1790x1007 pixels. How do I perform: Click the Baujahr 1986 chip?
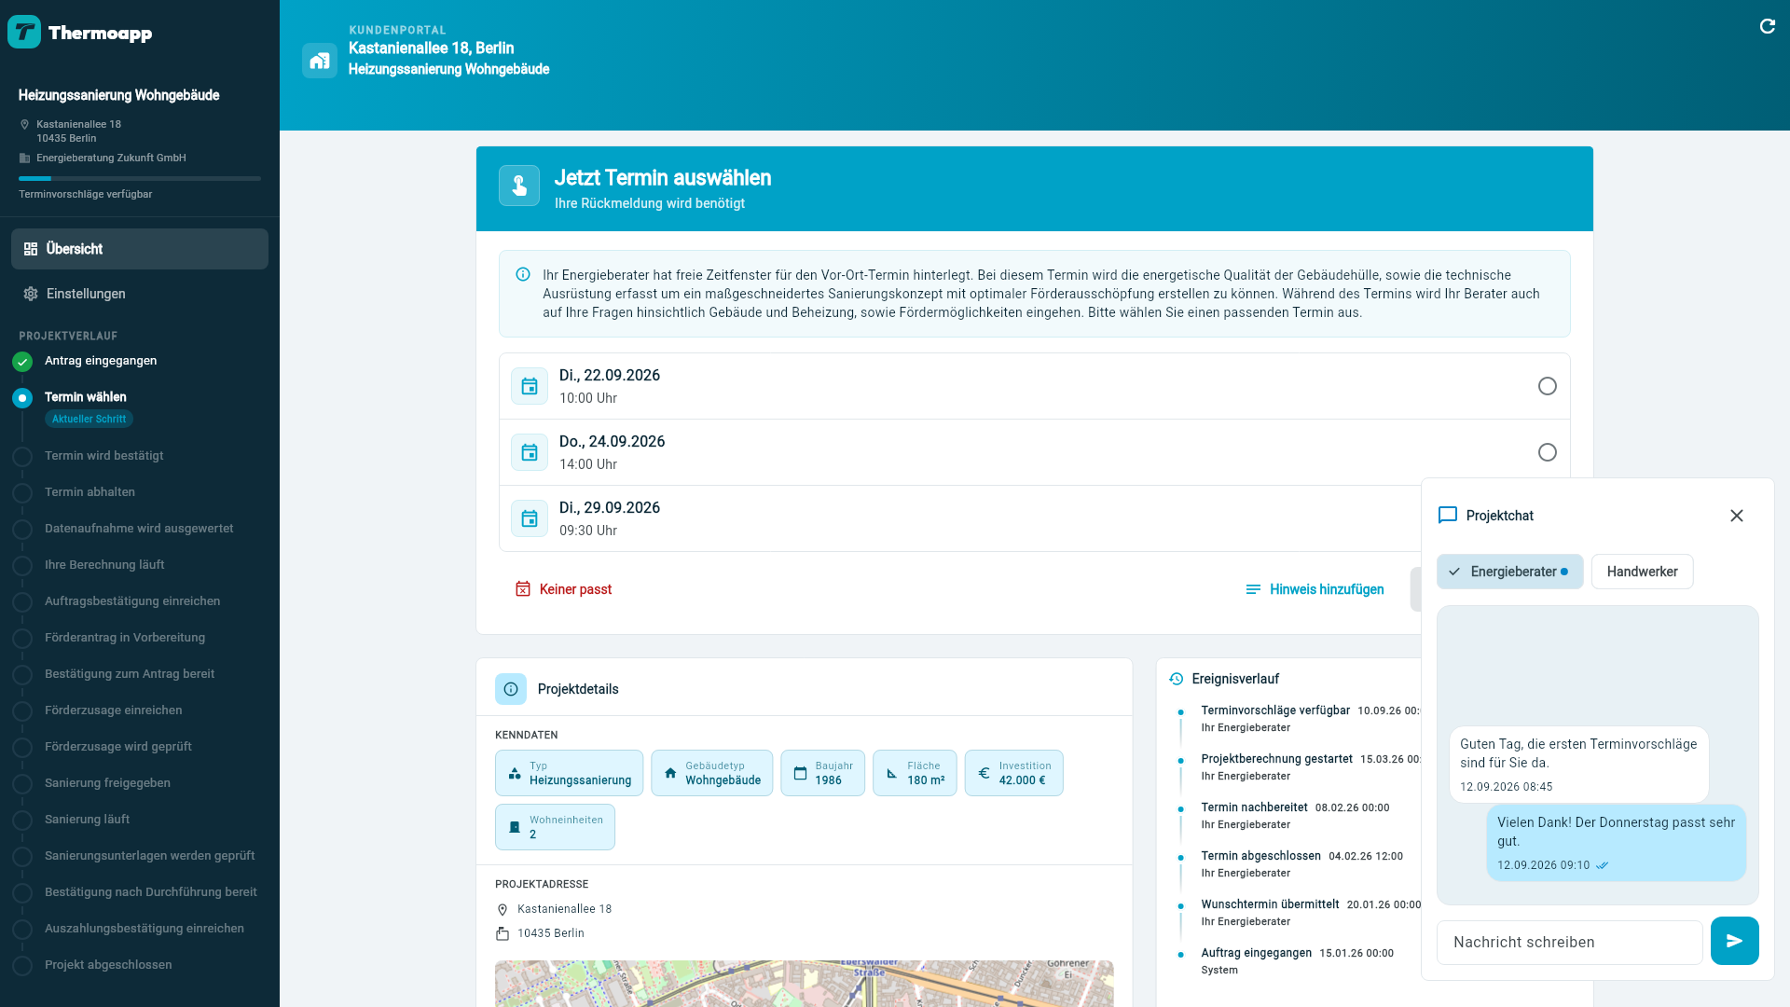point(822,773)
